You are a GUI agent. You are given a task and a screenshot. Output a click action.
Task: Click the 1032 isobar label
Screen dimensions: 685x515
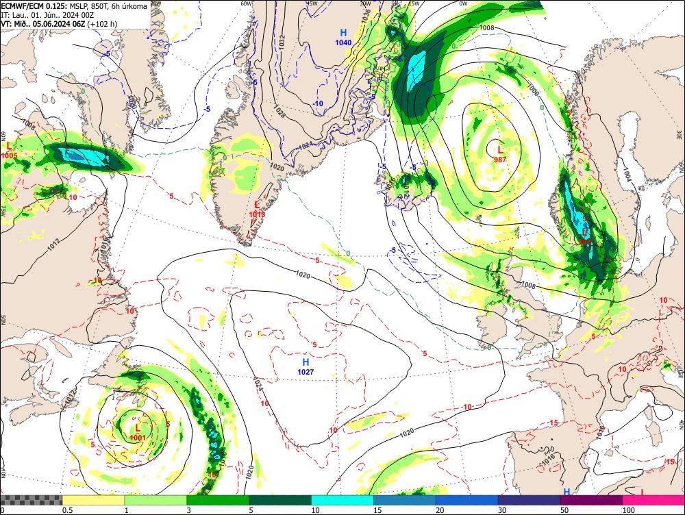tap(282, 42)
